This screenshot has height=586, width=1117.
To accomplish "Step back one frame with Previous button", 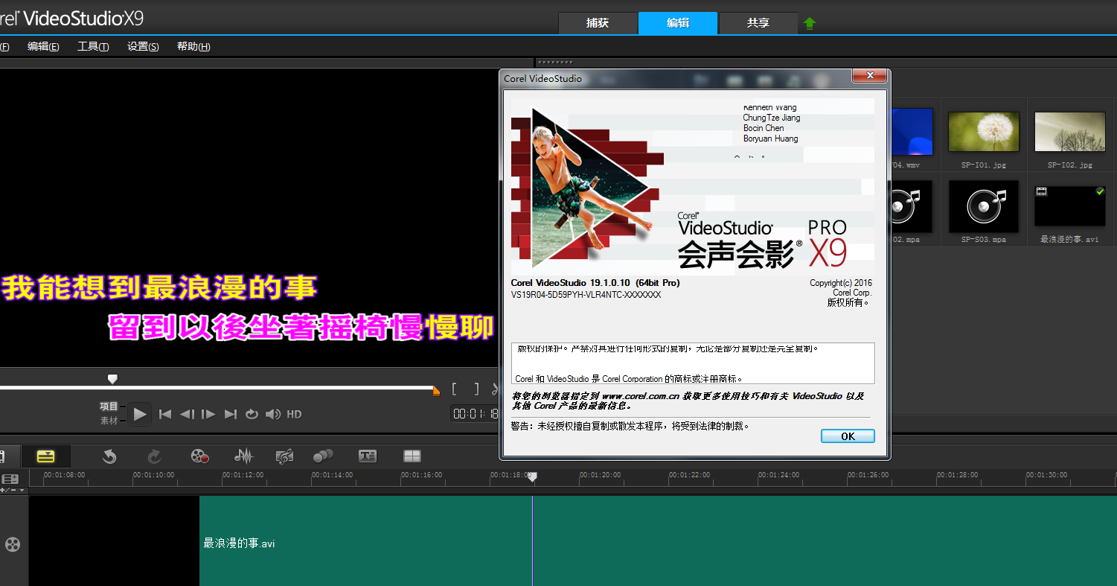I will 187,414.
